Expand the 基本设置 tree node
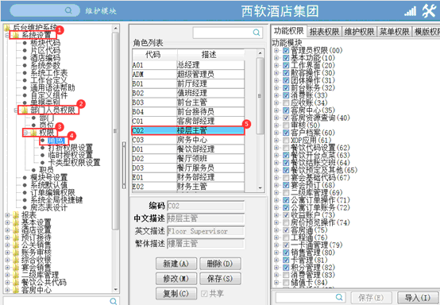440x305 pixels. [7, 222]
